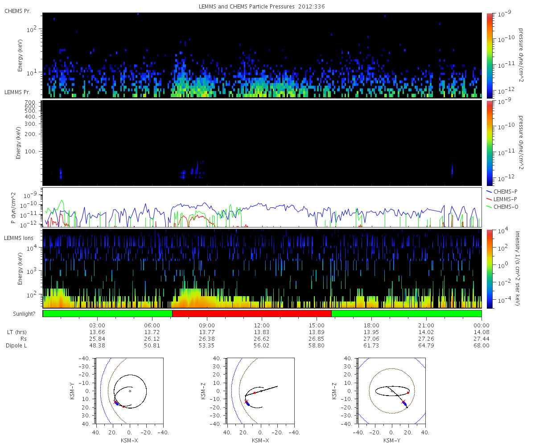Click the 03:00 time axis label

coord(97,325)
